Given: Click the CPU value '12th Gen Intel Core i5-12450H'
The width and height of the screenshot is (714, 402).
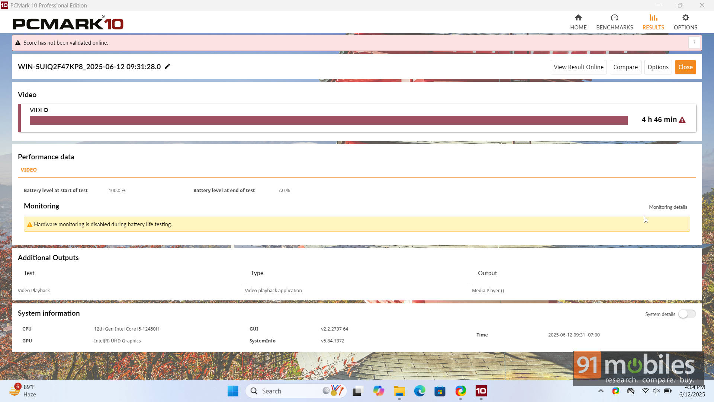Looking at the screenshot, I should coord(126,329).
